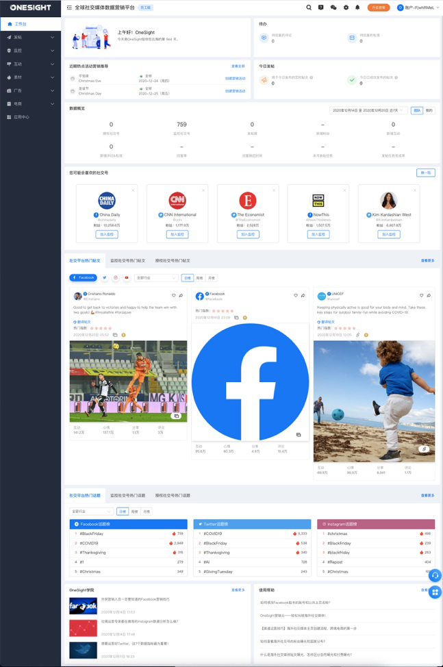Open the date range dropdown in 数据概览

(368, 110)
